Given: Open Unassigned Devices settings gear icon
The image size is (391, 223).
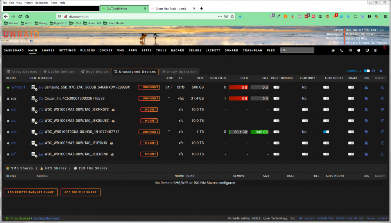Looking at the screenshot, I should (x=381, y=71).
